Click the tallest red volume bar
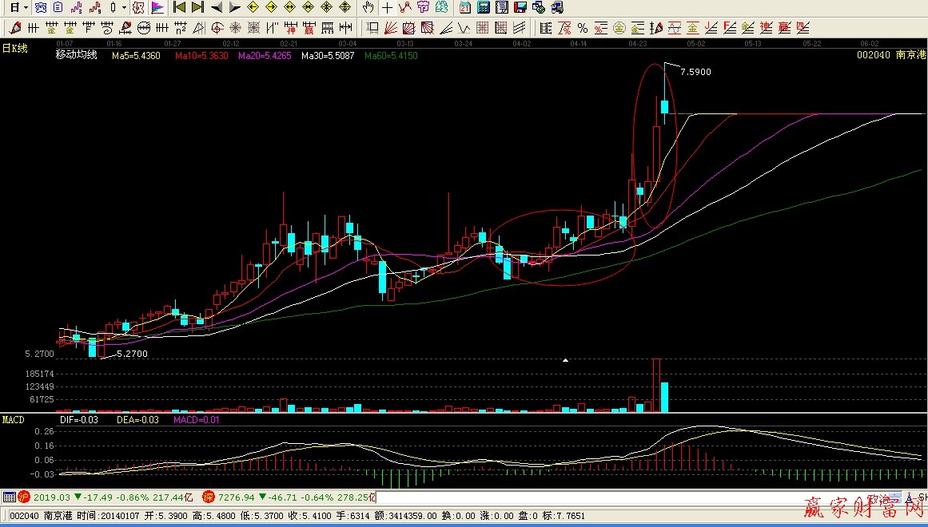This screenshot has height=527, width=928. [x=656, y=385]
